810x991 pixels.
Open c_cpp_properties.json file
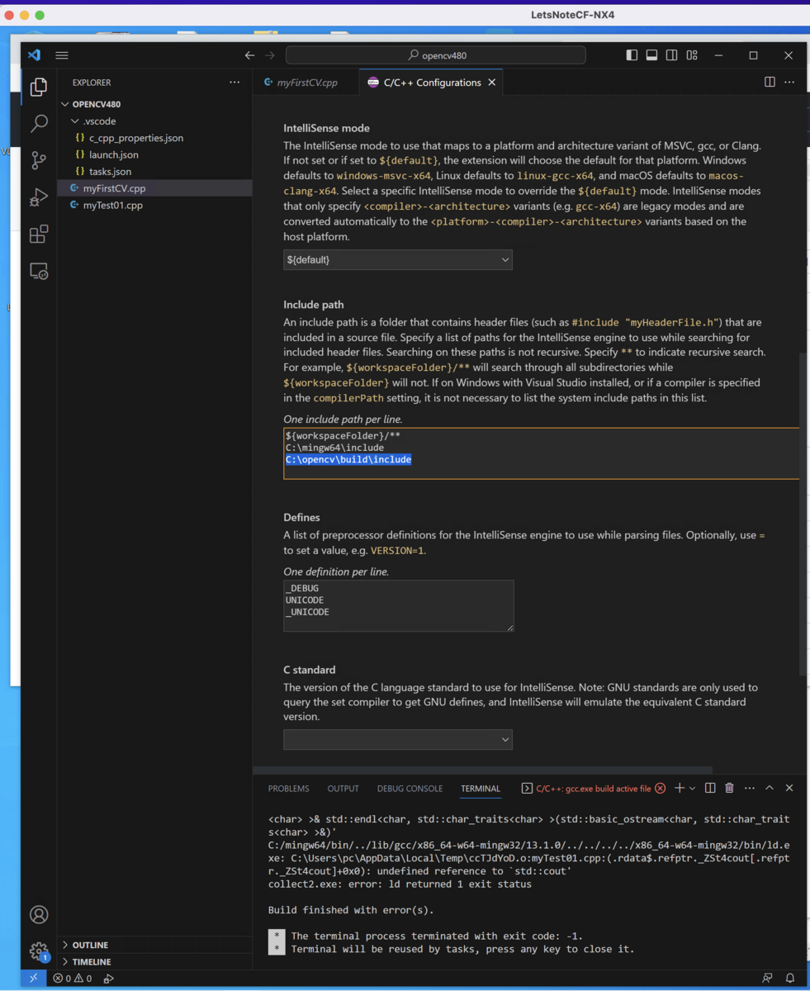pos(136,138)
